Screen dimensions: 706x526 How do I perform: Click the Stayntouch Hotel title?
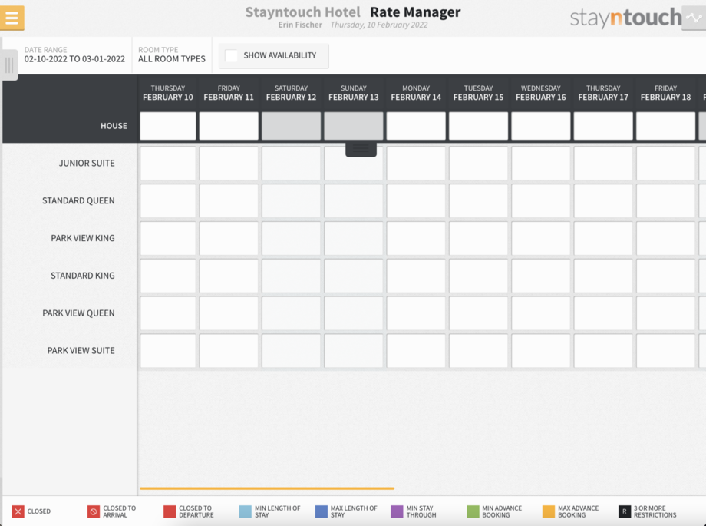click(x=302, y=12)
